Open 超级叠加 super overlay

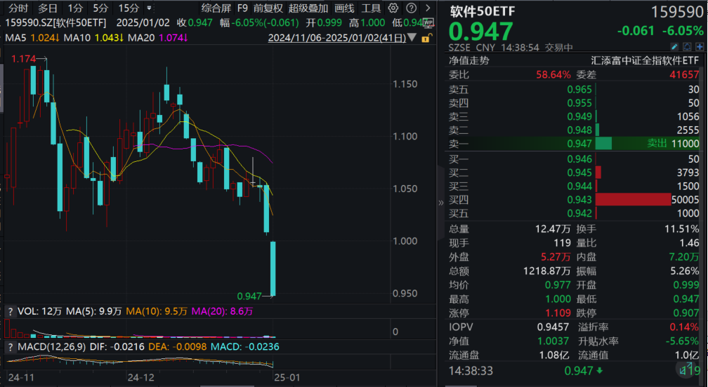tap(308, 8)
